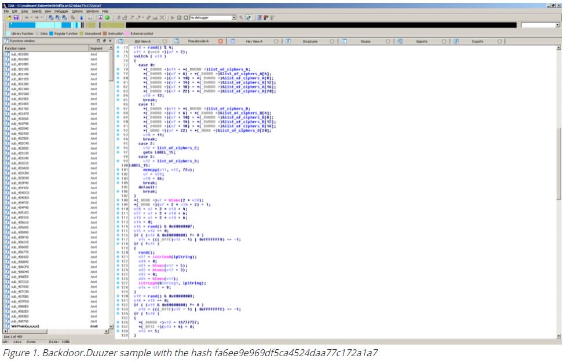Image resolution: width=563 pixels, height=362 pixels.
Task: Click the IDA View-A tab icon
Action: click(x=120, y=41)
